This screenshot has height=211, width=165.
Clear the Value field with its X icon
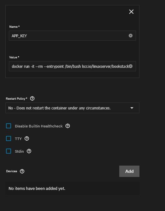(131, 66)
